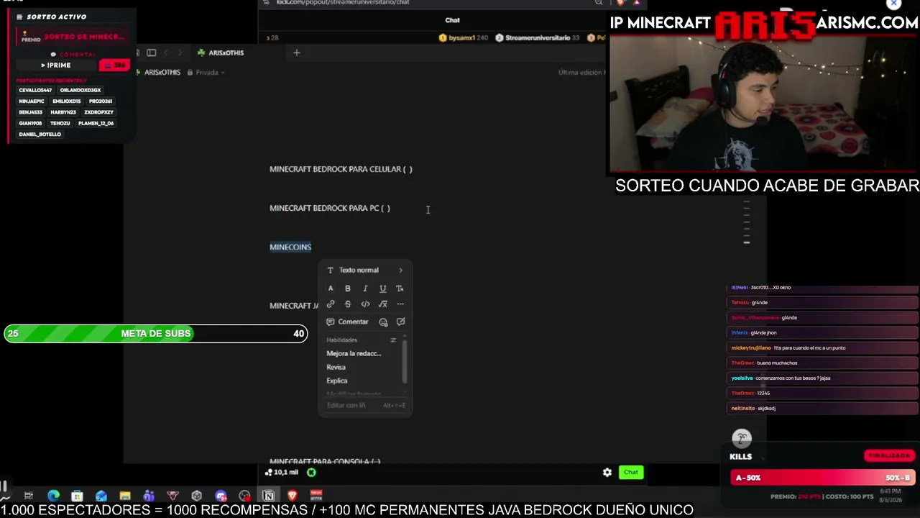
Task: Toggle bold formatting on selected text
Action: [x=348, y=288]
